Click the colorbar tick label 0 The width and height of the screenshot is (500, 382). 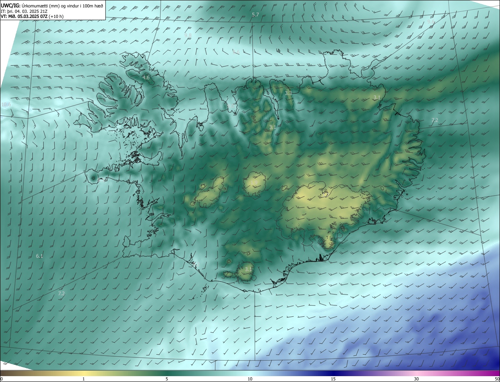[x=2, y=379]
